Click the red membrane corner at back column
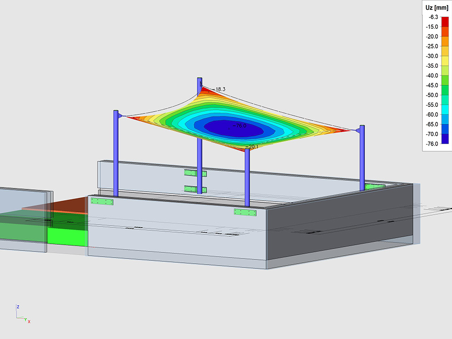Viewport: 452px width, 339px height. click(x=206, y=90)
